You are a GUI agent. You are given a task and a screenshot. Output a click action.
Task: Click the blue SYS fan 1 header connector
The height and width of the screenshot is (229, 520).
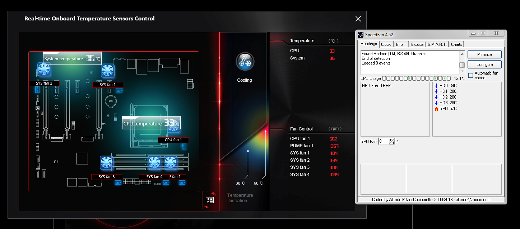pyautogui.click(x=119, y=90)
